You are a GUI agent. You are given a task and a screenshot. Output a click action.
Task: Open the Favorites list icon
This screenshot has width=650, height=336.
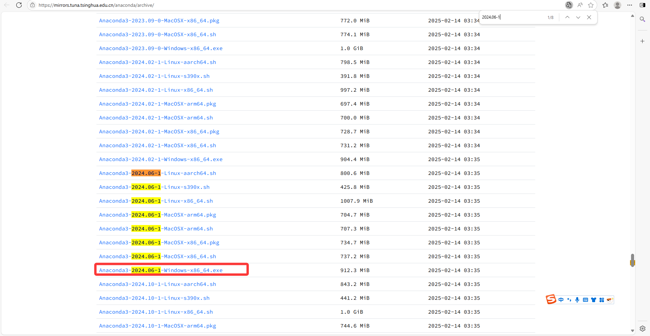[605, 5]
